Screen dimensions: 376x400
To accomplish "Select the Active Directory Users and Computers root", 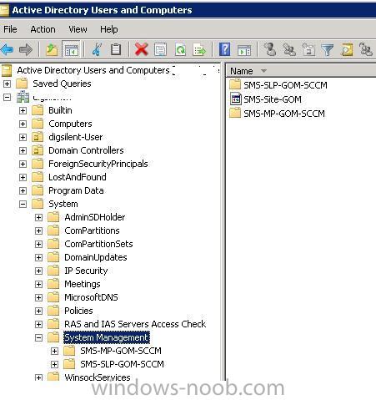I will coord(93,70).
